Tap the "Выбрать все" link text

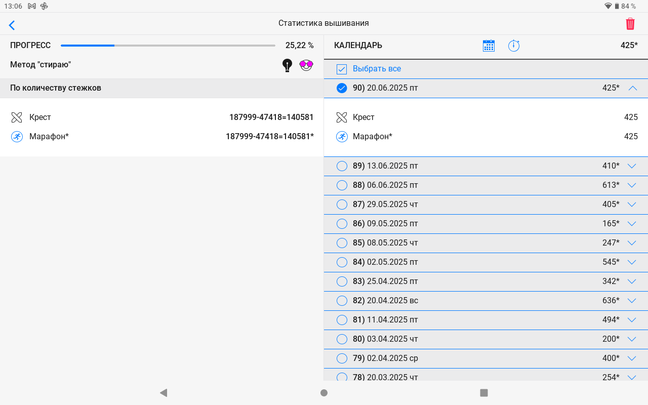point(377,69)
